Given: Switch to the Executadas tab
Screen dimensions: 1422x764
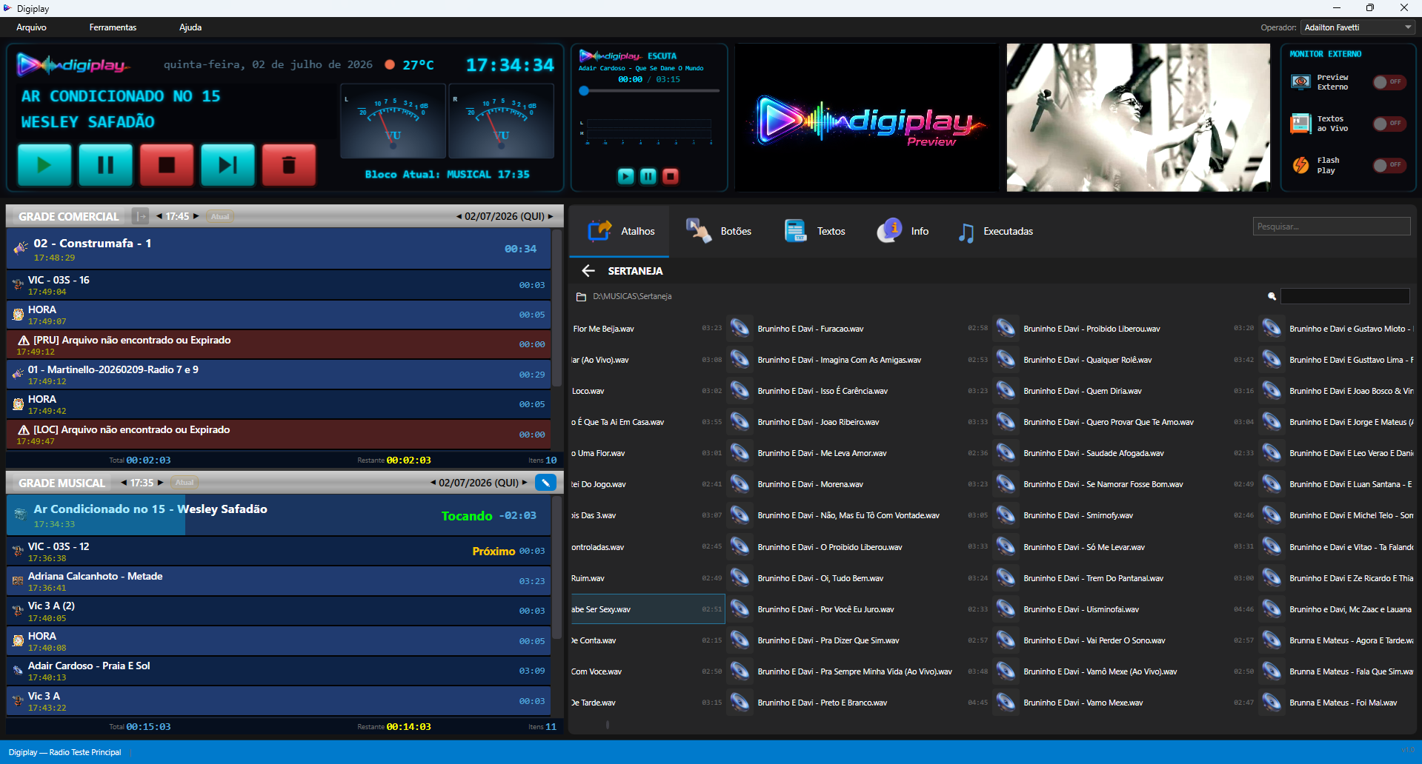Looking at the screenshot, I should pos(995,231).
